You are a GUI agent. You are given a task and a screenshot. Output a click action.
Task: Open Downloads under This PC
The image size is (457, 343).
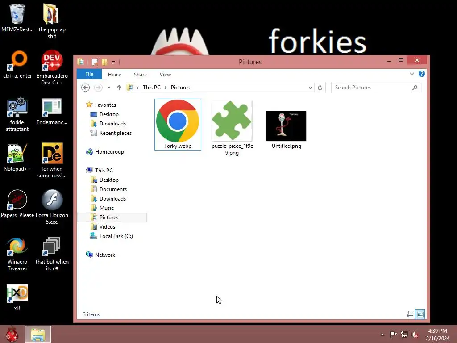pos(108,199)
